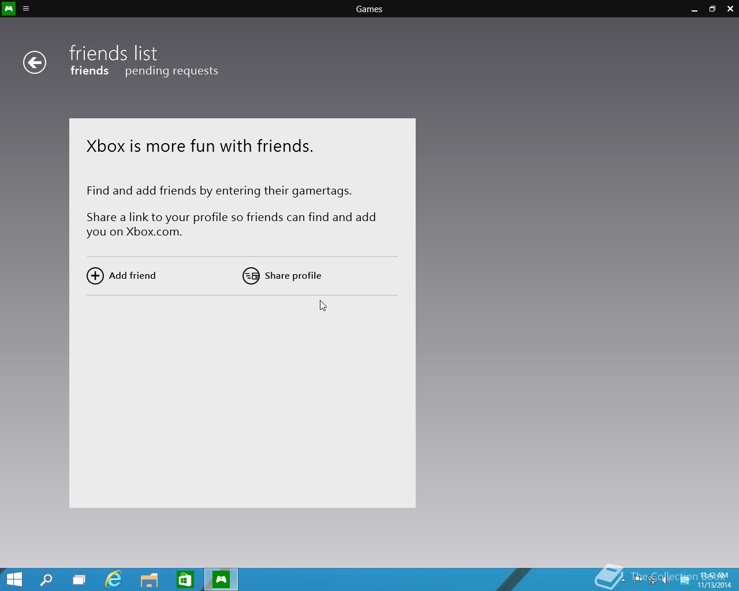Click the Add friend plus icon

click(95, 276)
